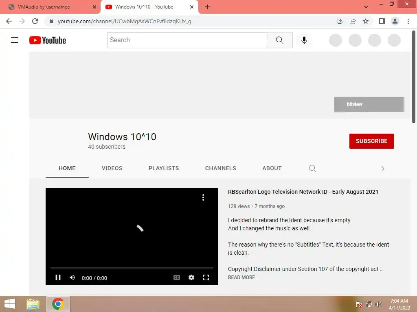Screen dimensions: 417x312
Task: Open the channel HOME tab
Action: coord(67,168)
